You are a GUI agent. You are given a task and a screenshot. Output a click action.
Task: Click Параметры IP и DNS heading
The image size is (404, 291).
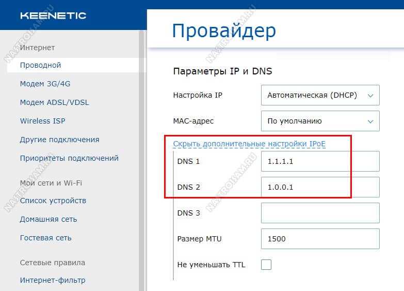222,71
